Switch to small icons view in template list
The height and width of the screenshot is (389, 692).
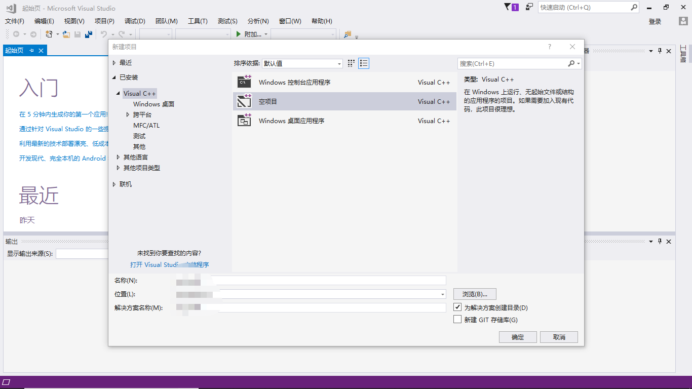click(363, 63)
